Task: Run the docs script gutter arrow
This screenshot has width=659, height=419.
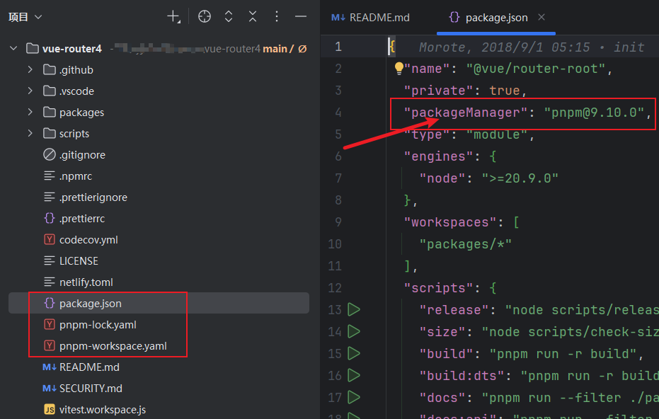Action: pyautogui.click(x=354, y=397)
